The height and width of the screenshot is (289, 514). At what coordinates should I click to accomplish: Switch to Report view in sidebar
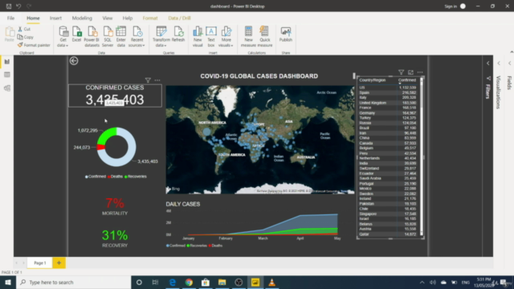point(7,62)
